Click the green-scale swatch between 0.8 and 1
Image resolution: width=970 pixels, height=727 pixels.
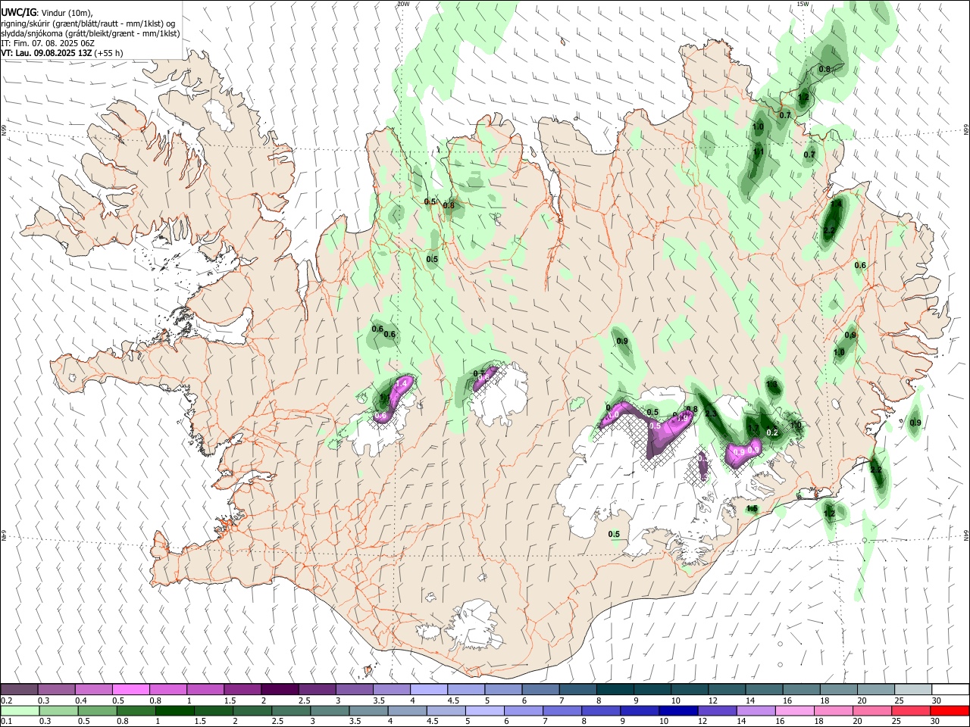tap(136, 711)
